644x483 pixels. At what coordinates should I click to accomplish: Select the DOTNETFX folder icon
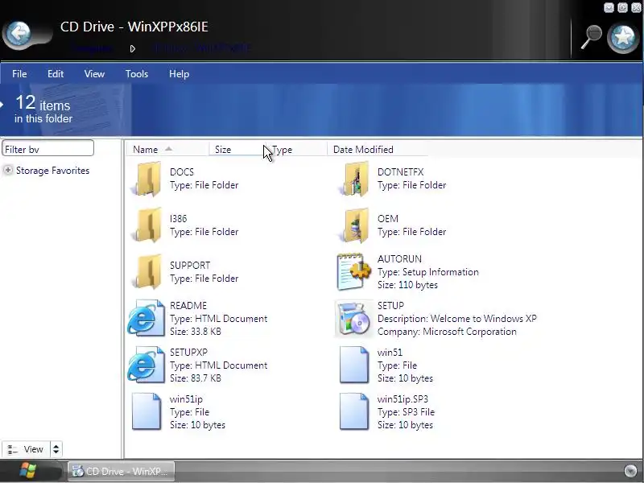[x=354, y=179]
